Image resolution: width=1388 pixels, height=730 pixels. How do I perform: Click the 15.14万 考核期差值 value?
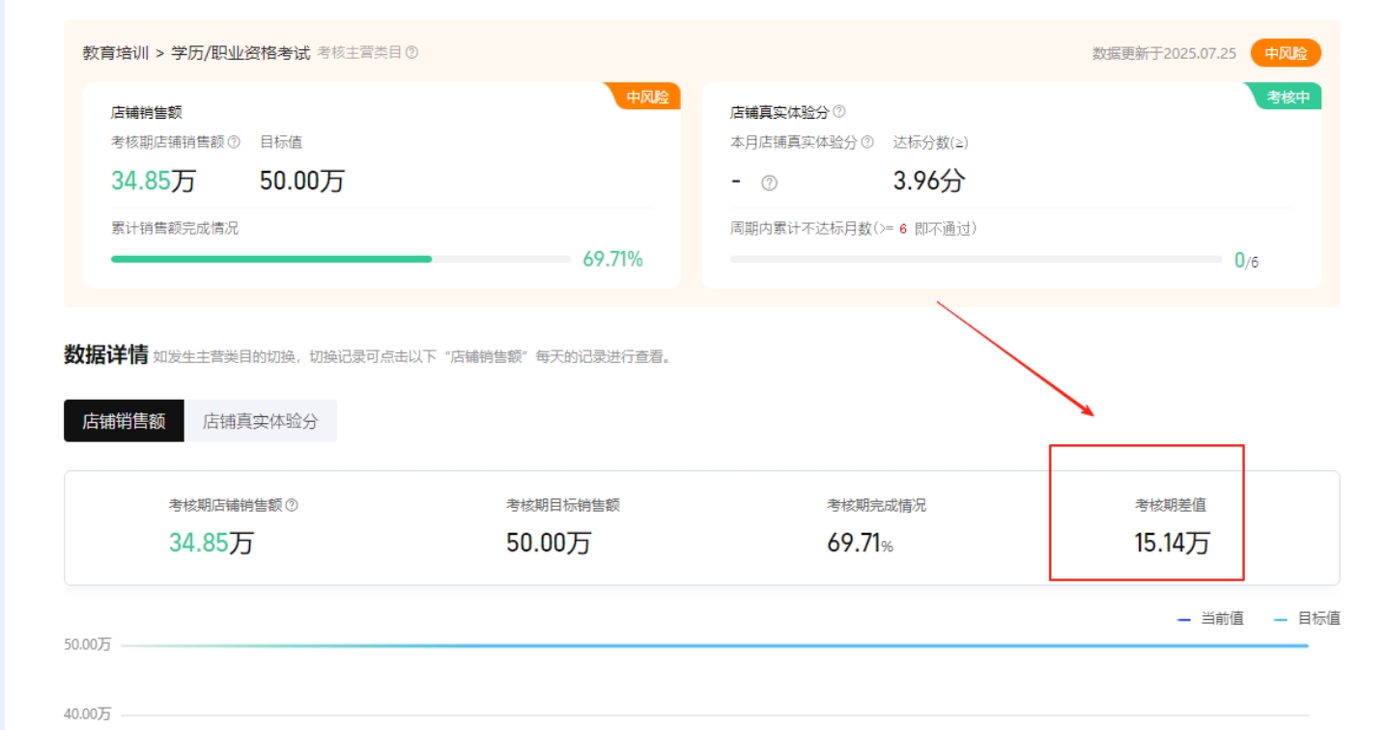pos(1171,543)
